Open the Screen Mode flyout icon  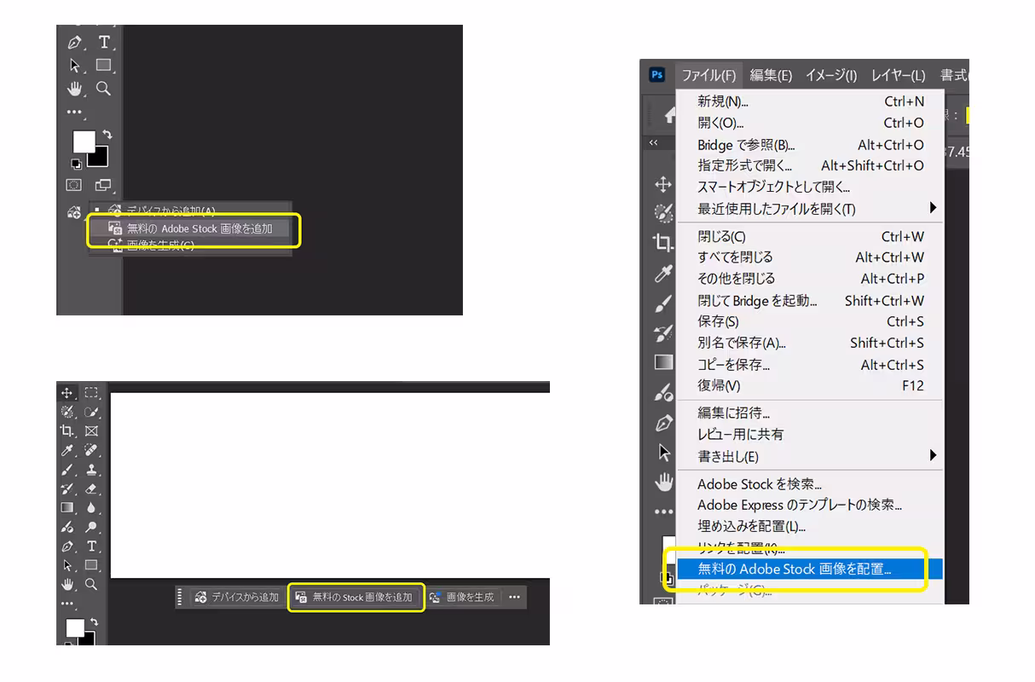click(102, 184)
